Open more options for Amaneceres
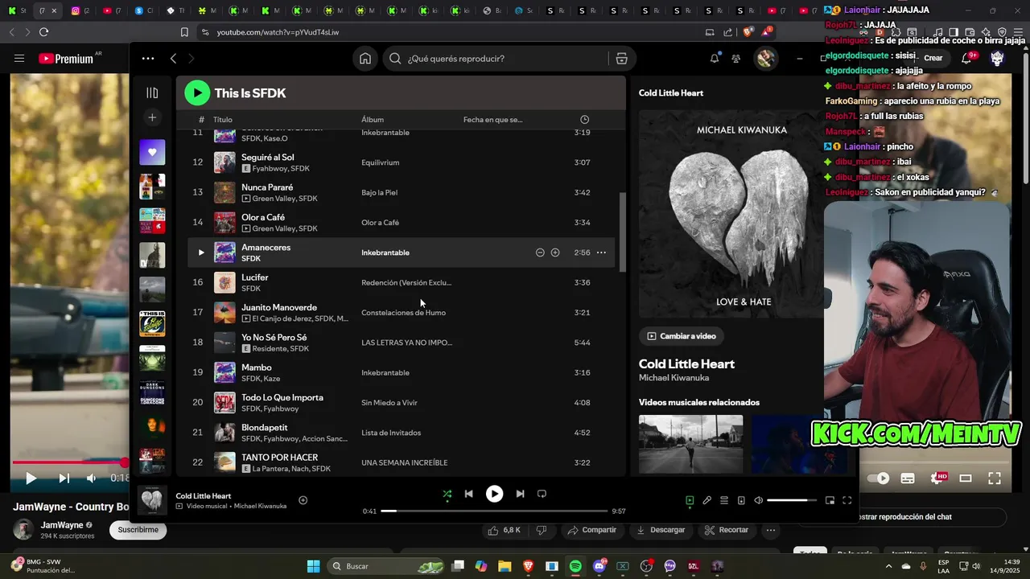1030x579 pixels. click(x=601, y=253)
